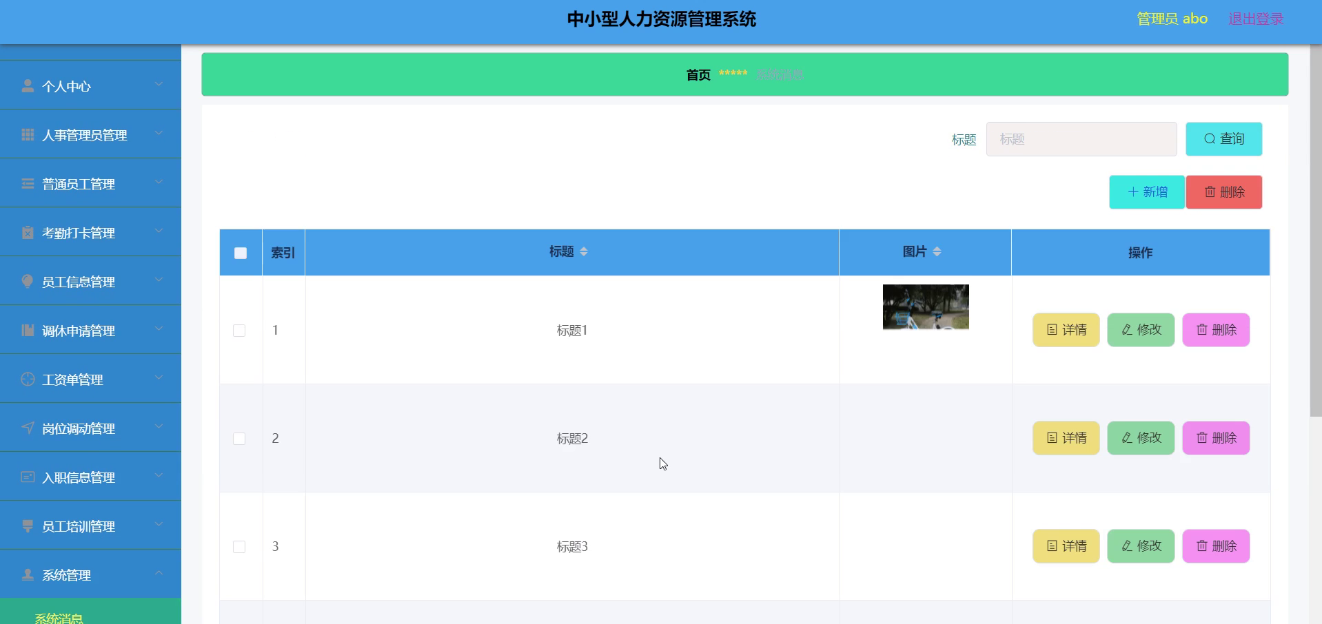This screenshot has width=1322, height=624.
Task: Click the 人事管理员管理 grid icon
Action: click(x=28, y=134)
